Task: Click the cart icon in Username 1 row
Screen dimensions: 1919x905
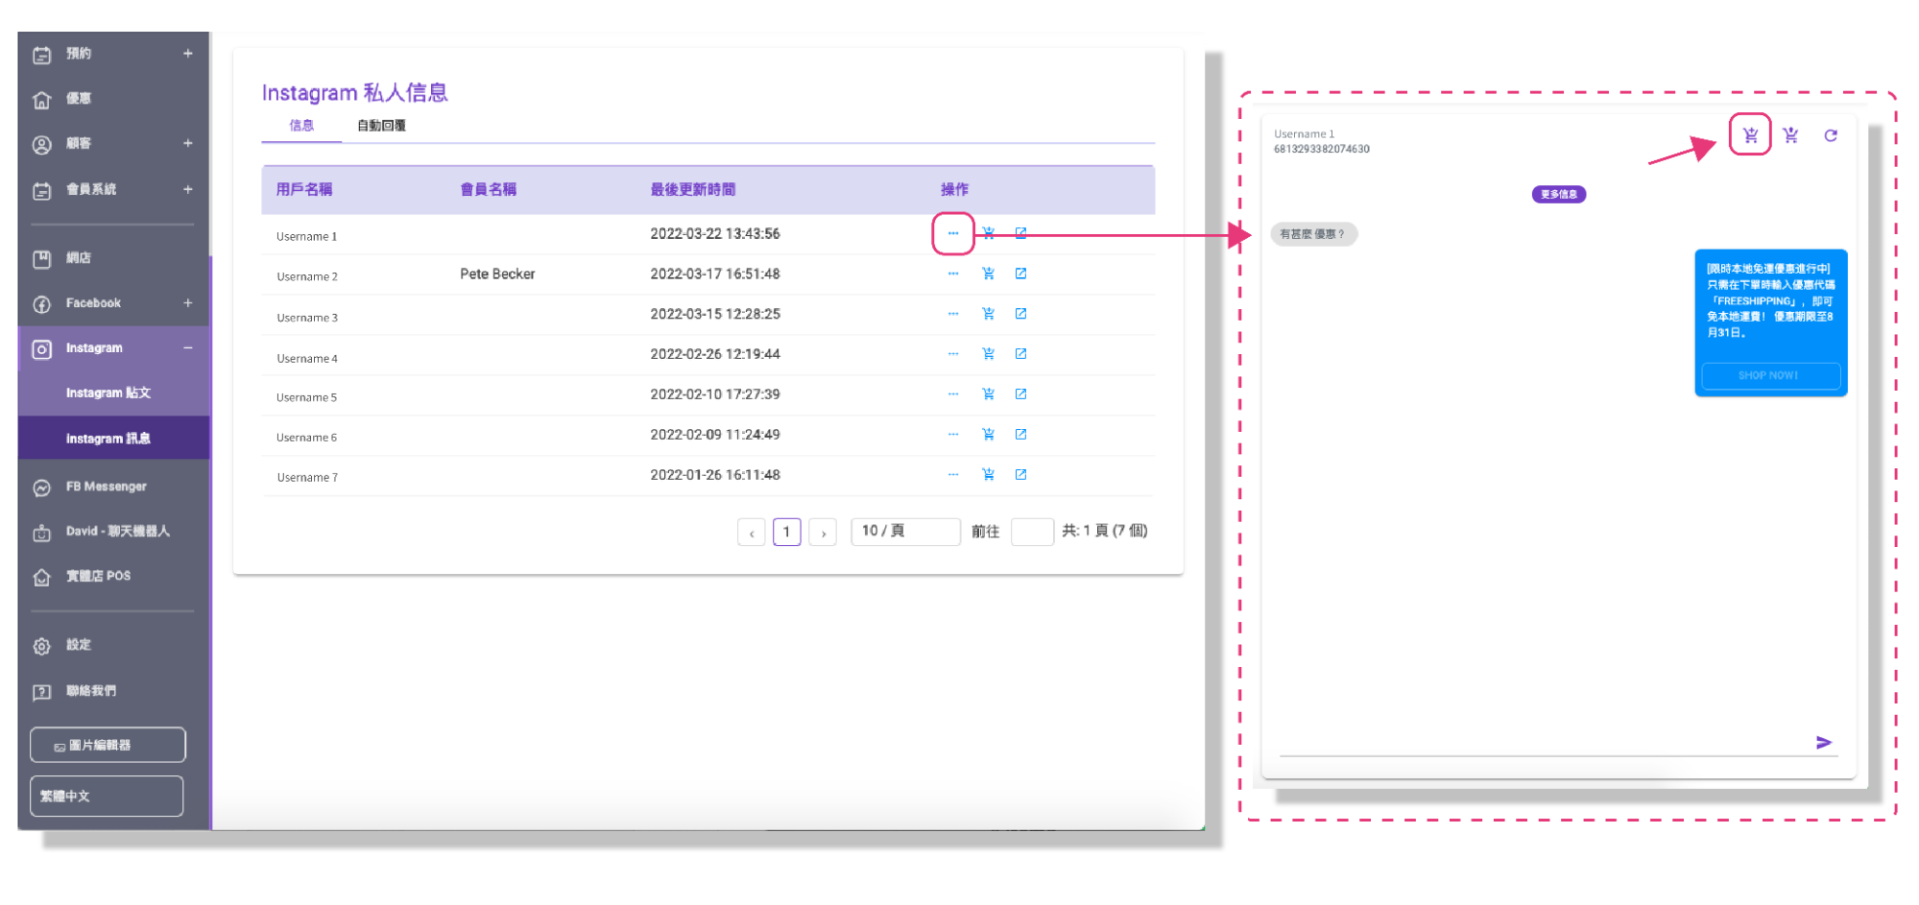Action: [988, 233]
